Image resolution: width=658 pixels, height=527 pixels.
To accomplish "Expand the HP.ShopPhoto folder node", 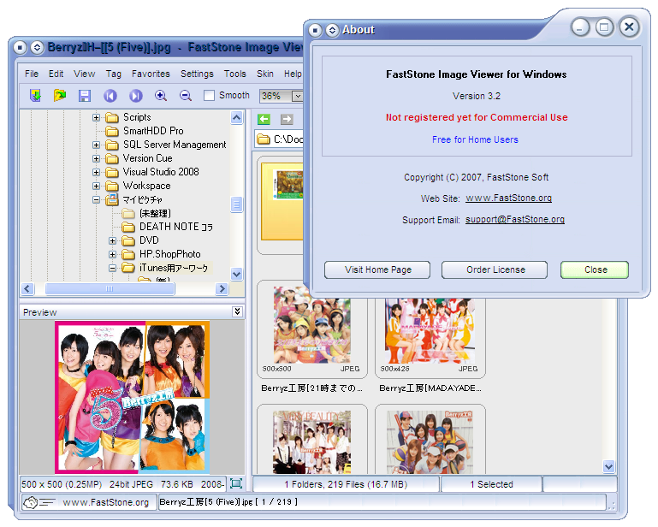I will point(112,254).
